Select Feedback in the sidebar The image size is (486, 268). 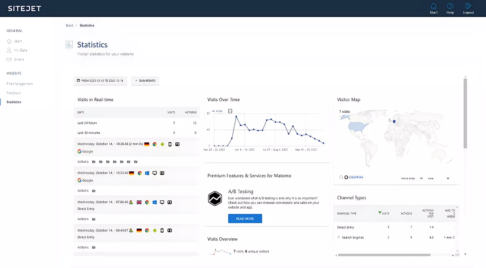14,93
